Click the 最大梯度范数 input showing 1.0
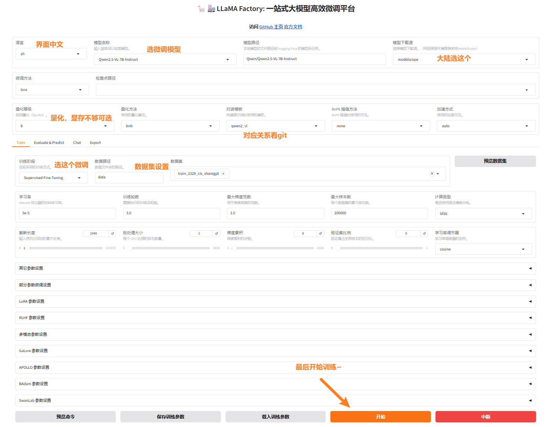Image resolution: width=547 pixels, height=427 pixels. coord(276,213)
